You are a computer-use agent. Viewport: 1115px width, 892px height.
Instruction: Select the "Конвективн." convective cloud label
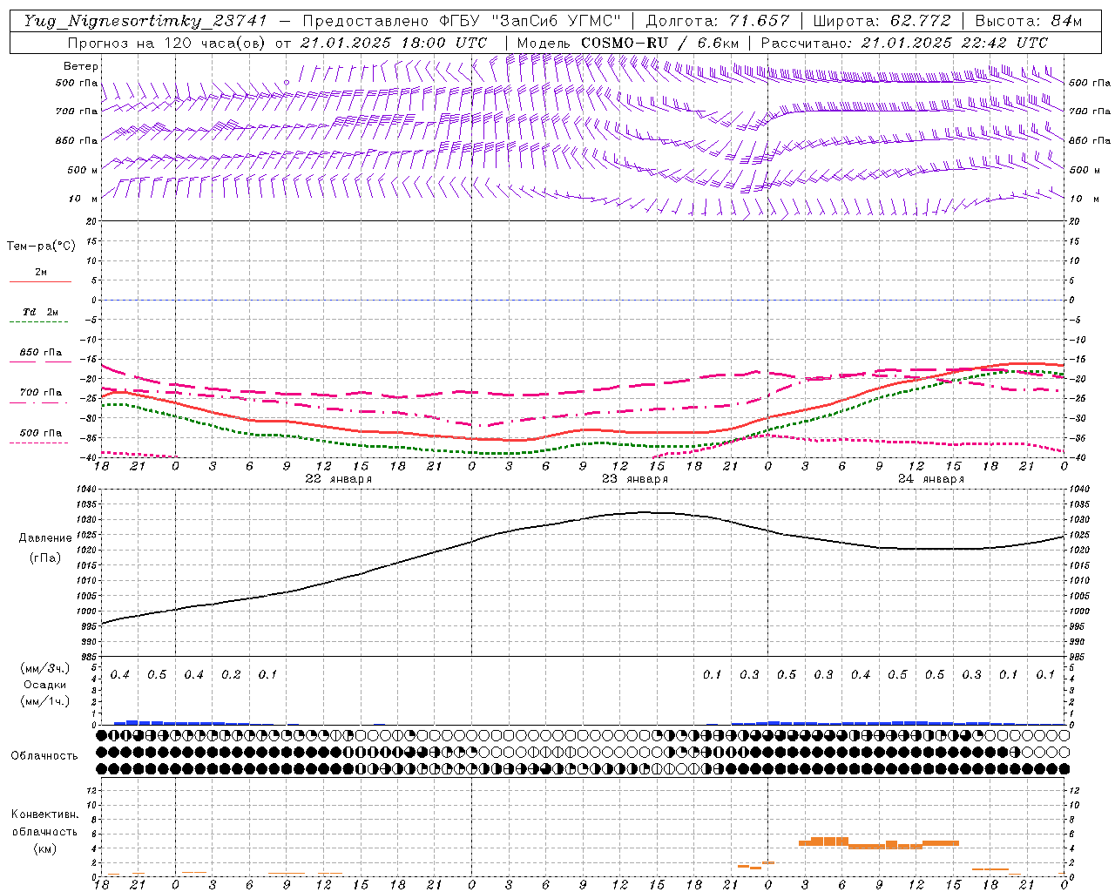[x=44, y=814]
